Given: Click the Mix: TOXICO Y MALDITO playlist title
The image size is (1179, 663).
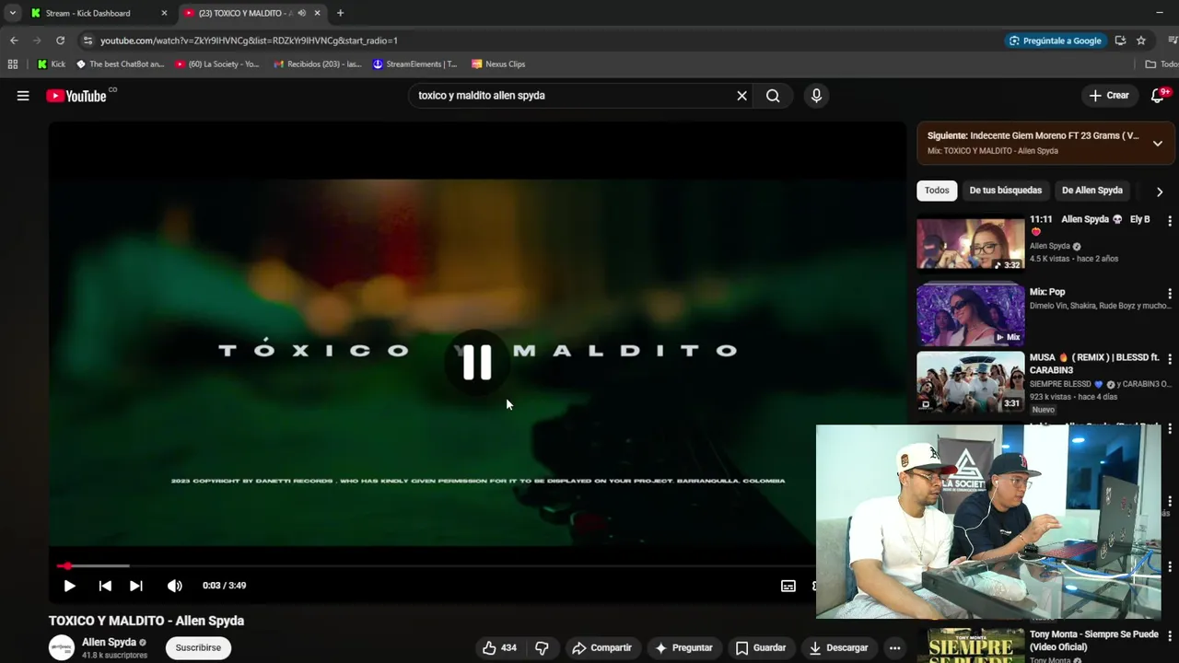Looking at the screenshot, I should [x=993, y=151].
